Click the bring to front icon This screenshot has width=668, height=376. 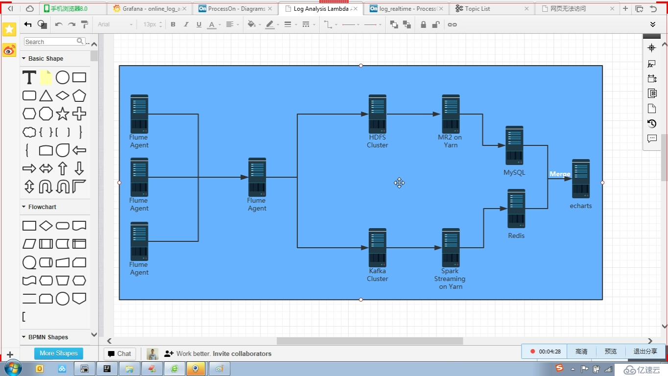coord(394,24)
